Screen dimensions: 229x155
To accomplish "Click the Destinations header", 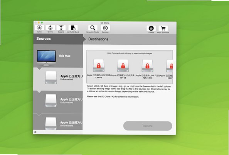I will click(130, 39).
